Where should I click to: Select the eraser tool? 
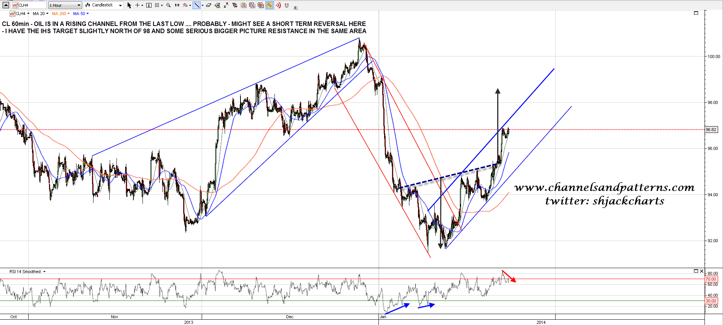tap(208, 5)
